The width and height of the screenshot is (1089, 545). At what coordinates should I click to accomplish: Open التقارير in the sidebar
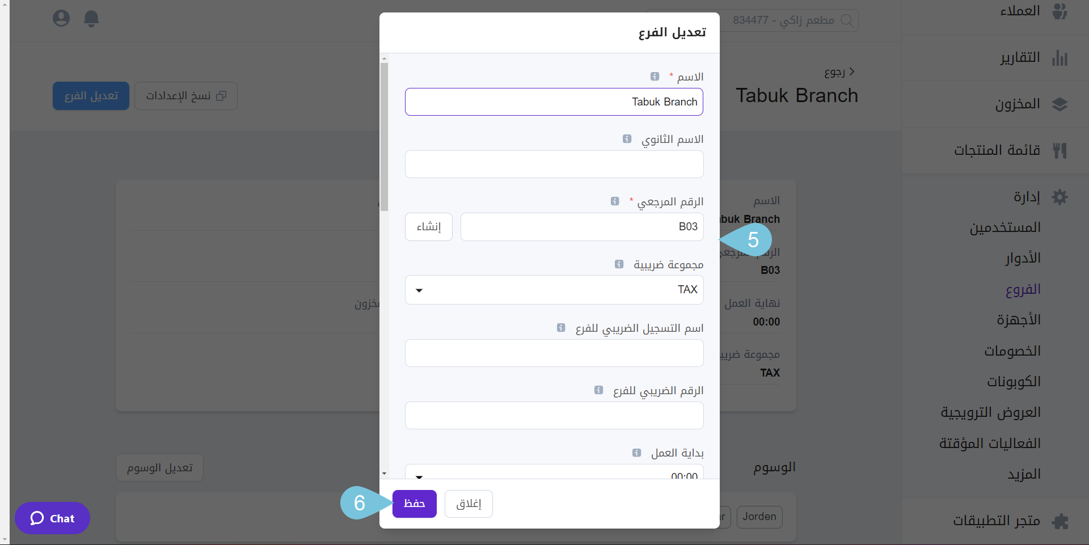pos(1019,57)
